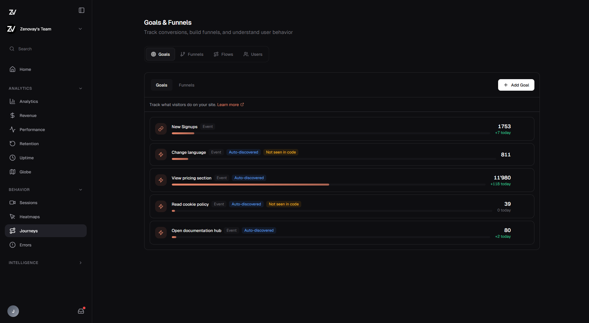The width and height of the screenshot is (589, 323).
Task: Click the New Signups link icon
Action: pos(161,129)
